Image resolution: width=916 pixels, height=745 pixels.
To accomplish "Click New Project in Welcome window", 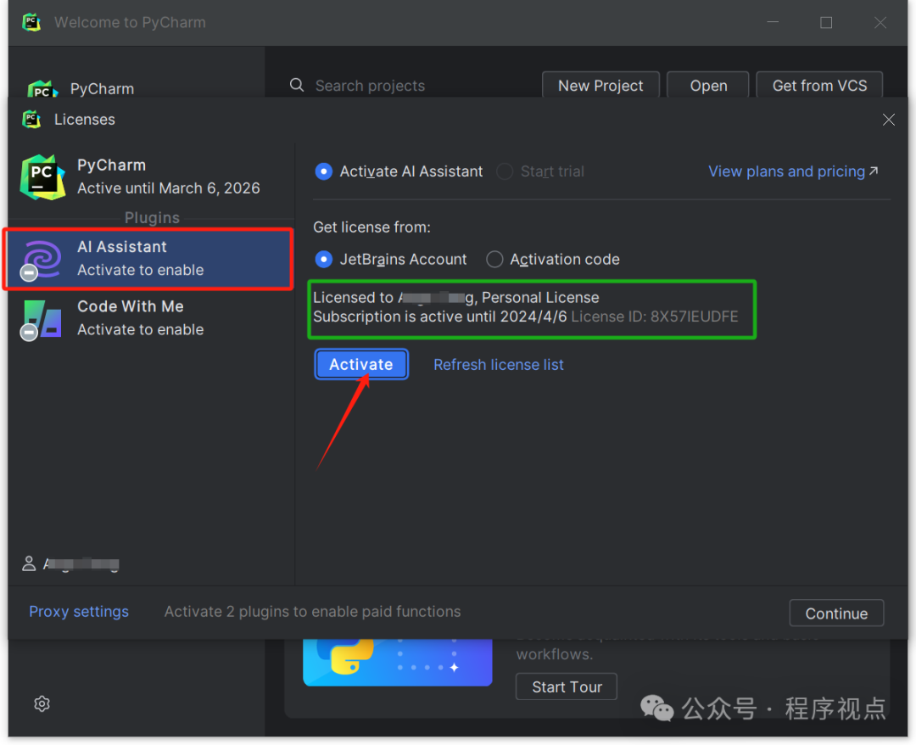I will tap(600, 86).
